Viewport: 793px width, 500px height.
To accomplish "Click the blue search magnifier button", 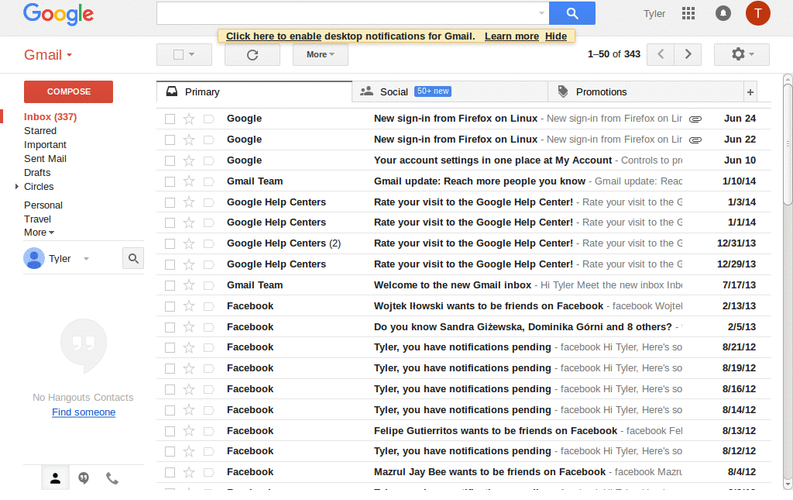I will [x=572, y=13].
